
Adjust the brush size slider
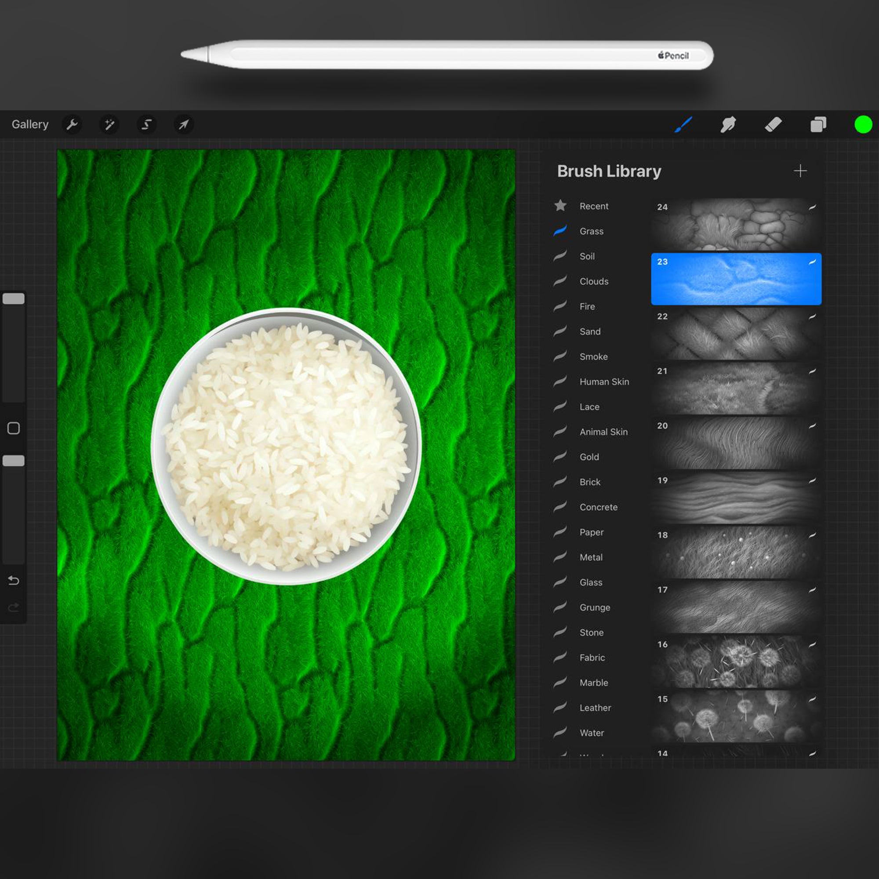[x=14, y=298]
